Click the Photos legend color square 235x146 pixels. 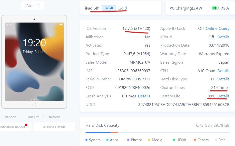pyautogui.click(x=128, y=140)
